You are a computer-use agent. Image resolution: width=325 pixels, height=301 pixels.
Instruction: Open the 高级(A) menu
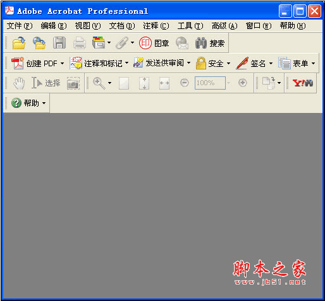(x=224, y=26)
